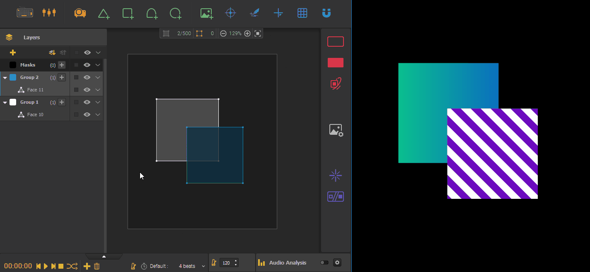Toggle the Audio Analysis switch

[x=324, y=262]
